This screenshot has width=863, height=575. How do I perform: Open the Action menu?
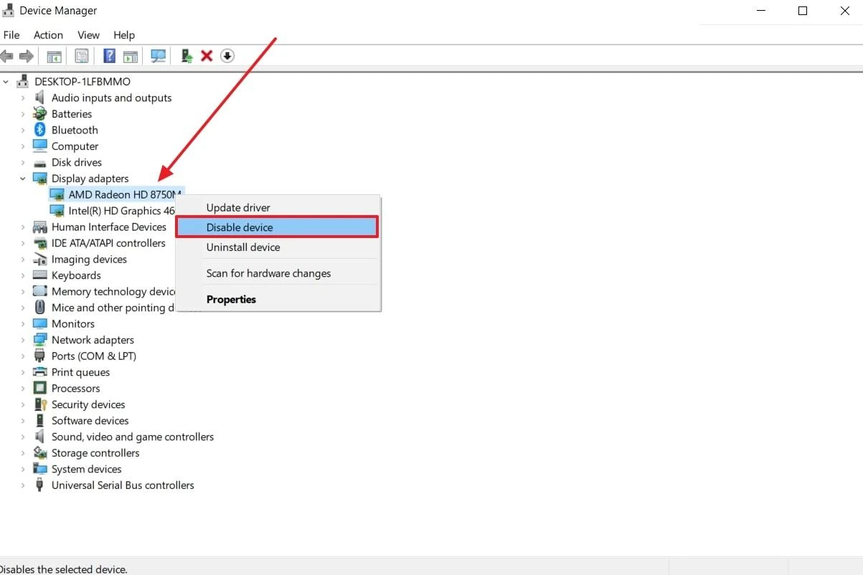click(48, 35)
